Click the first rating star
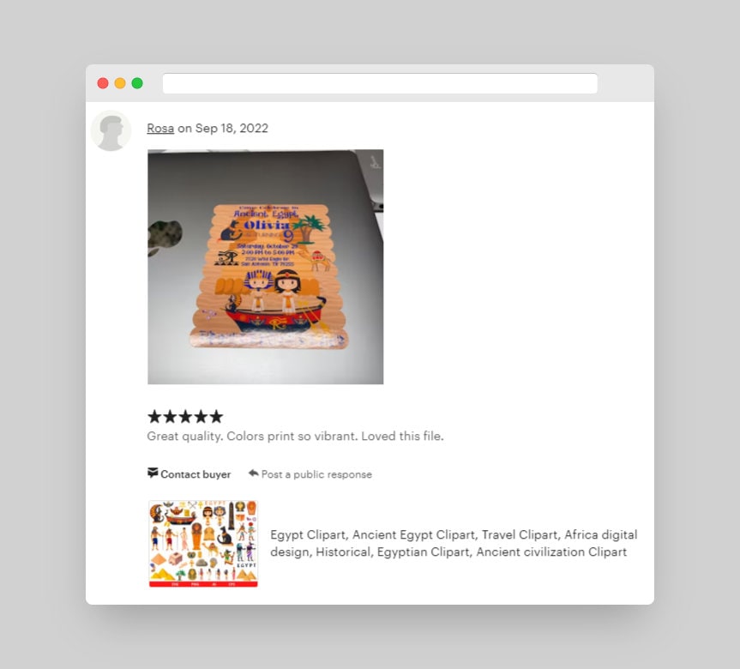 [x=154, y=417]
